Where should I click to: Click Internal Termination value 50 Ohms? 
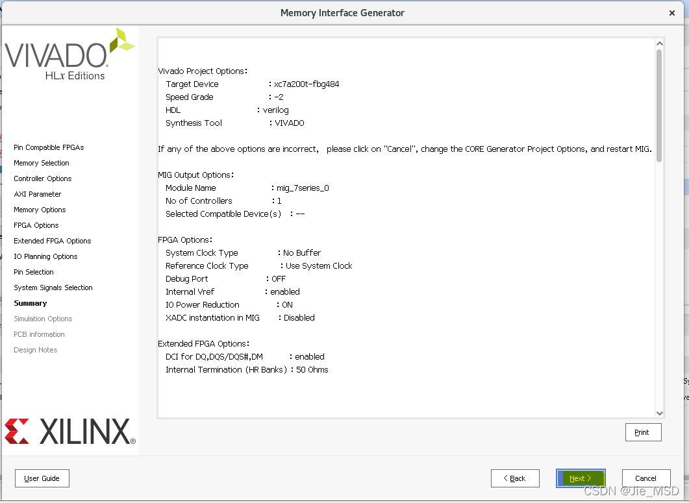point(312,370)
